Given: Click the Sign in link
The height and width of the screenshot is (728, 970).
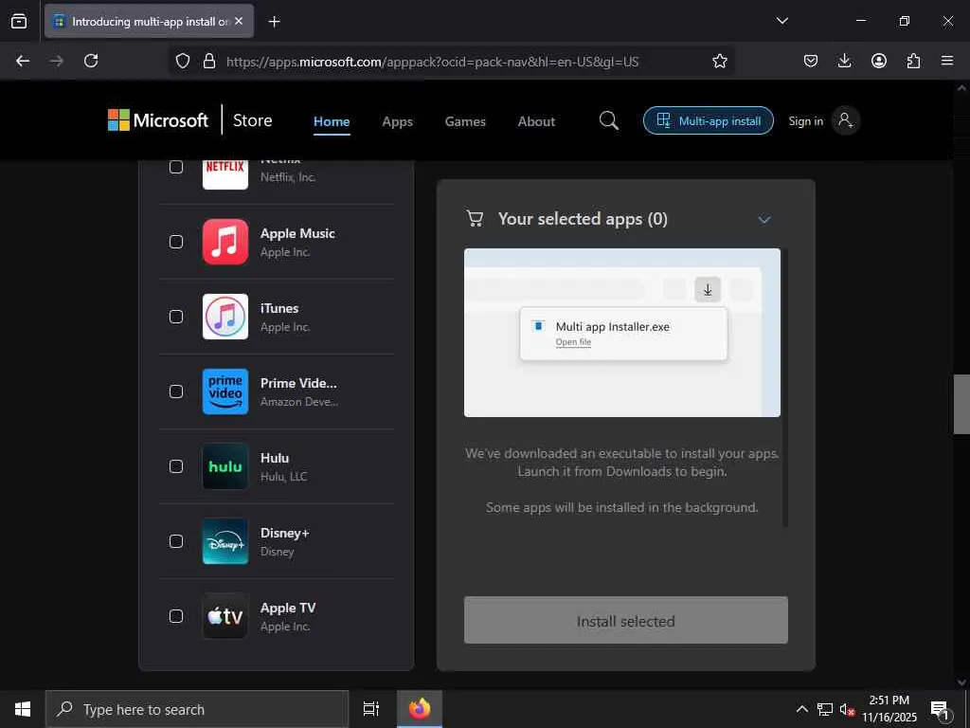Looking at the screenshot, I should coord(805,121).
